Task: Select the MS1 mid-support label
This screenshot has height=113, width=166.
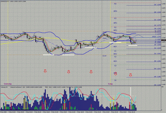Action: click(x=115, y=46)
